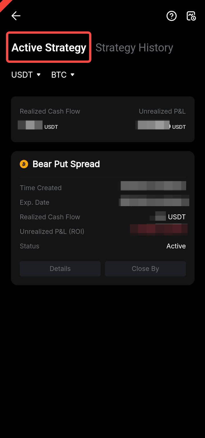Click the red blurred ROI value
The width and height of the screenshot is (205, 438).
[x=159, y=229]
